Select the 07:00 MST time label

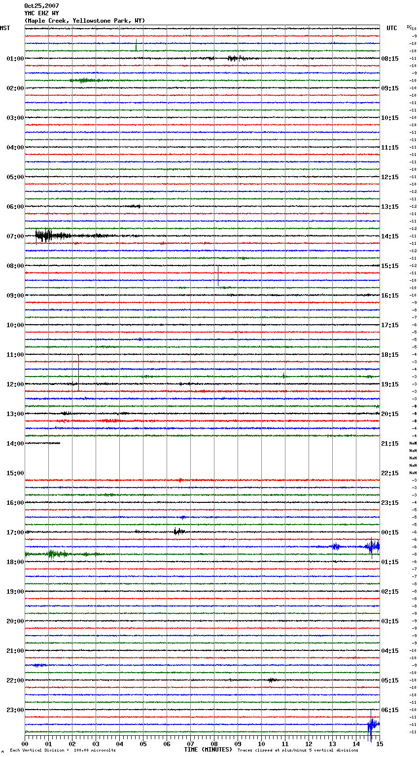pyautogui.click(x=15, y=236)
